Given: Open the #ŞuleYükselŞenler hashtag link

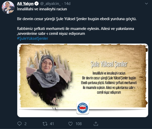Looking at the screenshot, I should (33, 38).
